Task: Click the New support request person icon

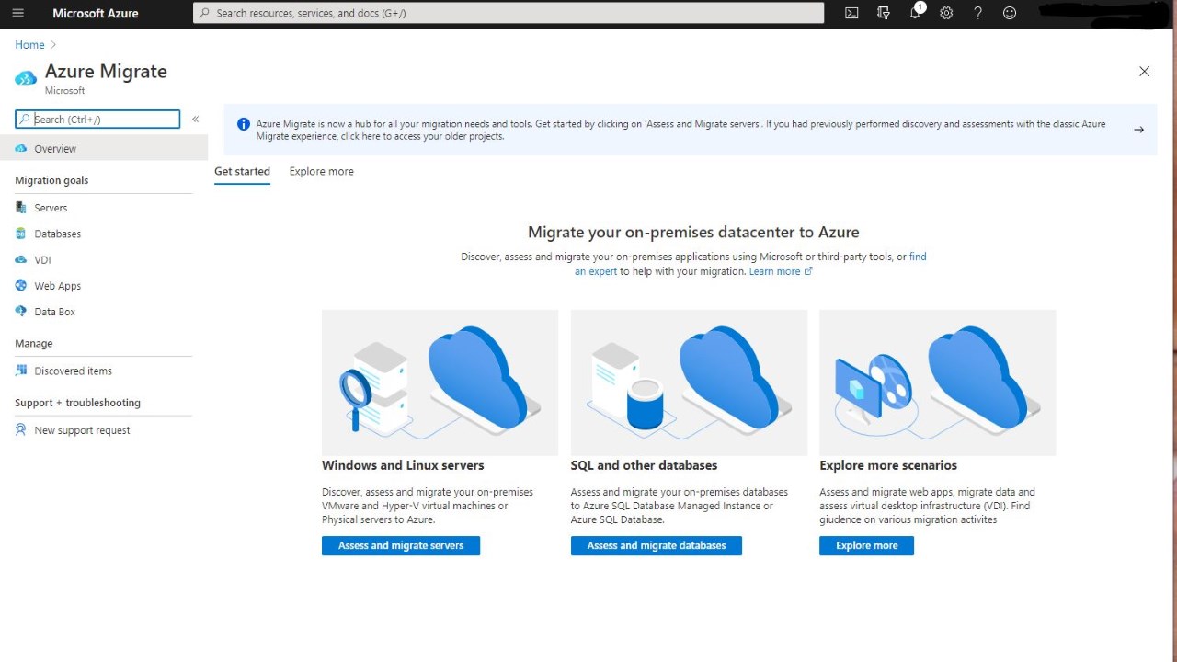Action: pyautogui.click(x=21, y=429)
